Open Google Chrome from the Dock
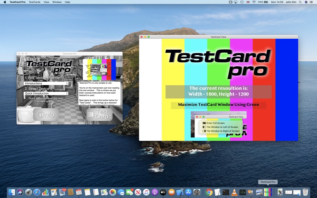Image resolution: width=317 pixels, height=198 pixels. (x=209, y=192)
